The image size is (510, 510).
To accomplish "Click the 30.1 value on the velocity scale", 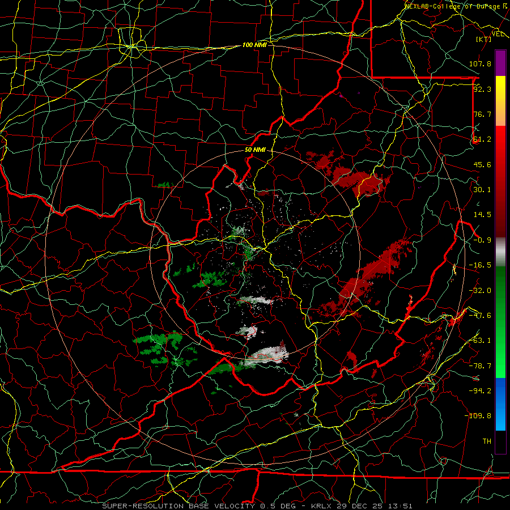I will (482, 190).
